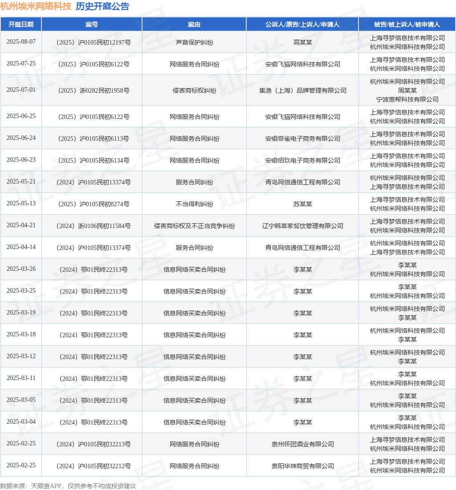Image resolution: width=456 pixels, height=490 pixels.
Task: Click the 案由 column header
Action: 194,24
